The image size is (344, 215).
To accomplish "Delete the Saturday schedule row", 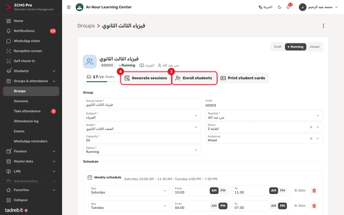I will pyautogui.click(x=314, y=191).
